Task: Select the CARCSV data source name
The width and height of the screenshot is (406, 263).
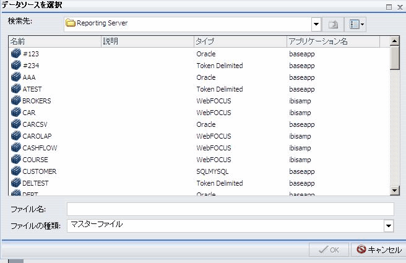Action: 35,124
